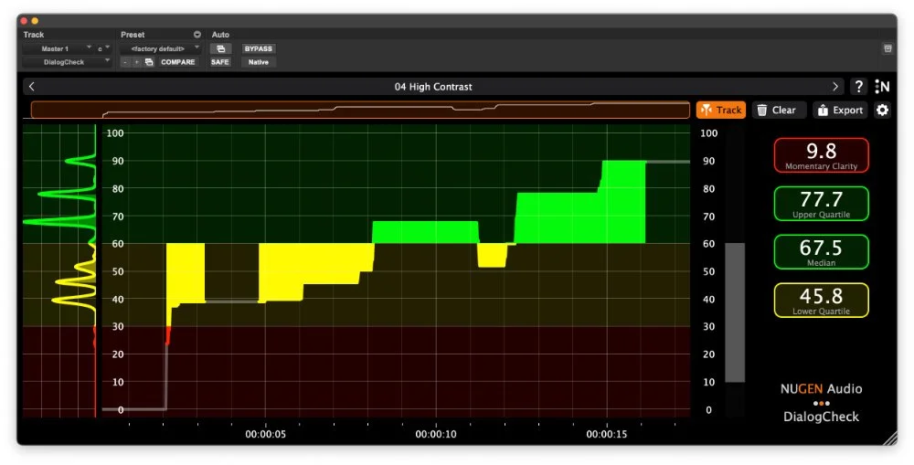
Task: Click the yellow minimize window button
Action: [x=35, y=21]
